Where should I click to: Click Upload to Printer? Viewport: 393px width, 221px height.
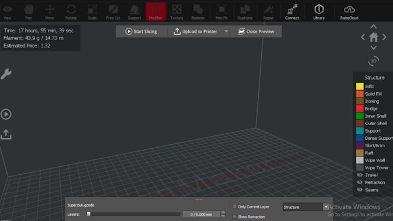[195, 32]
